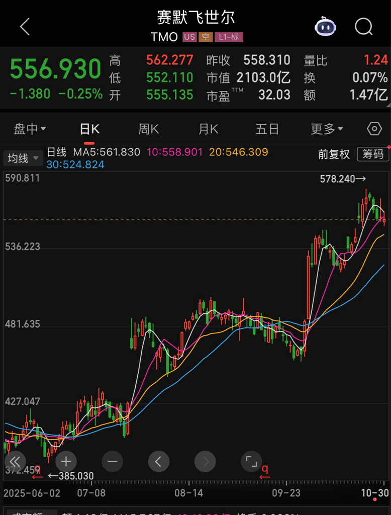Tap MA20 value 546.309

click(239, 152)
